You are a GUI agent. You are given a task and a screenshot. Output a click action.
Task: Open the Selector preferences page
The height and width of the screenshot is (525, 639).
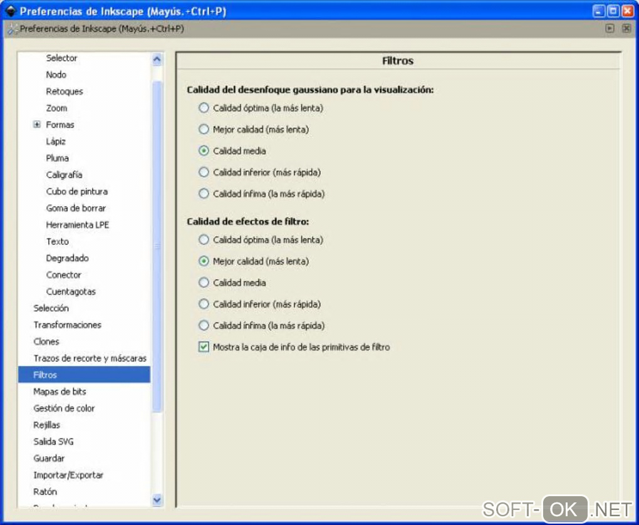(x=61, y=58)
